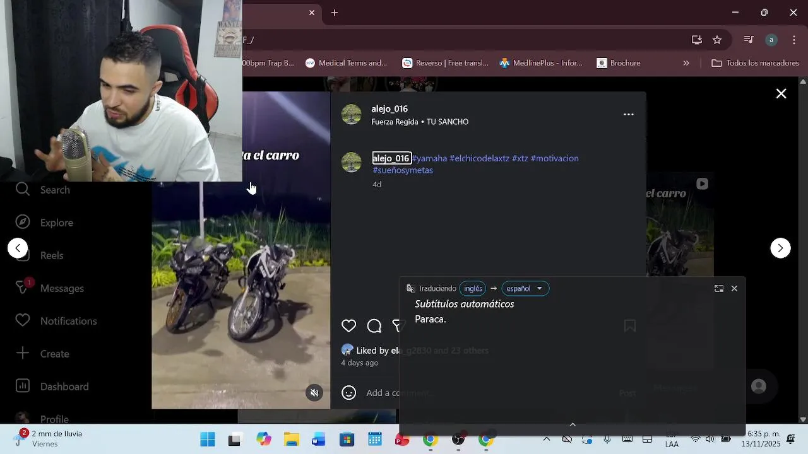Open the Trap beat bookmark
Viewport: 808px width, 454px height.
(269, 63)
